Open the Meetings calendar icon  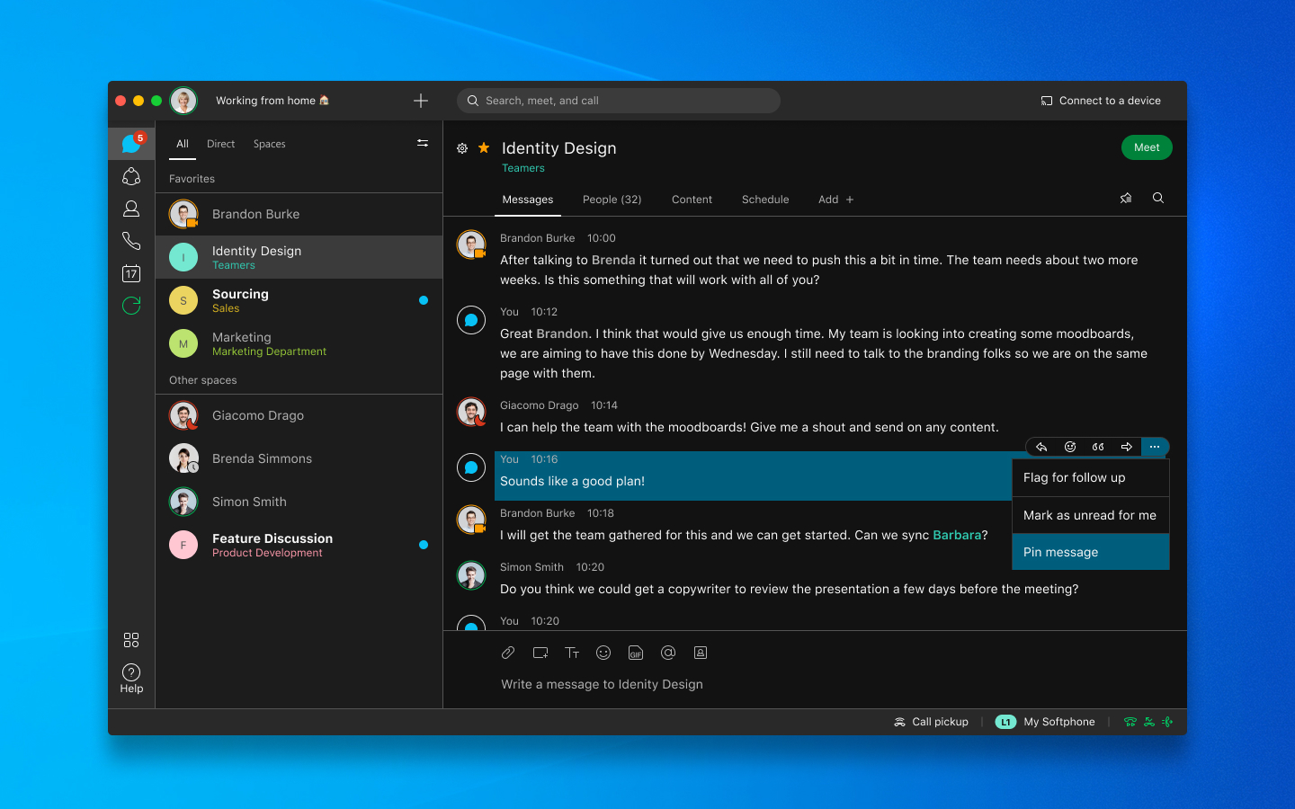pos(131,273)
